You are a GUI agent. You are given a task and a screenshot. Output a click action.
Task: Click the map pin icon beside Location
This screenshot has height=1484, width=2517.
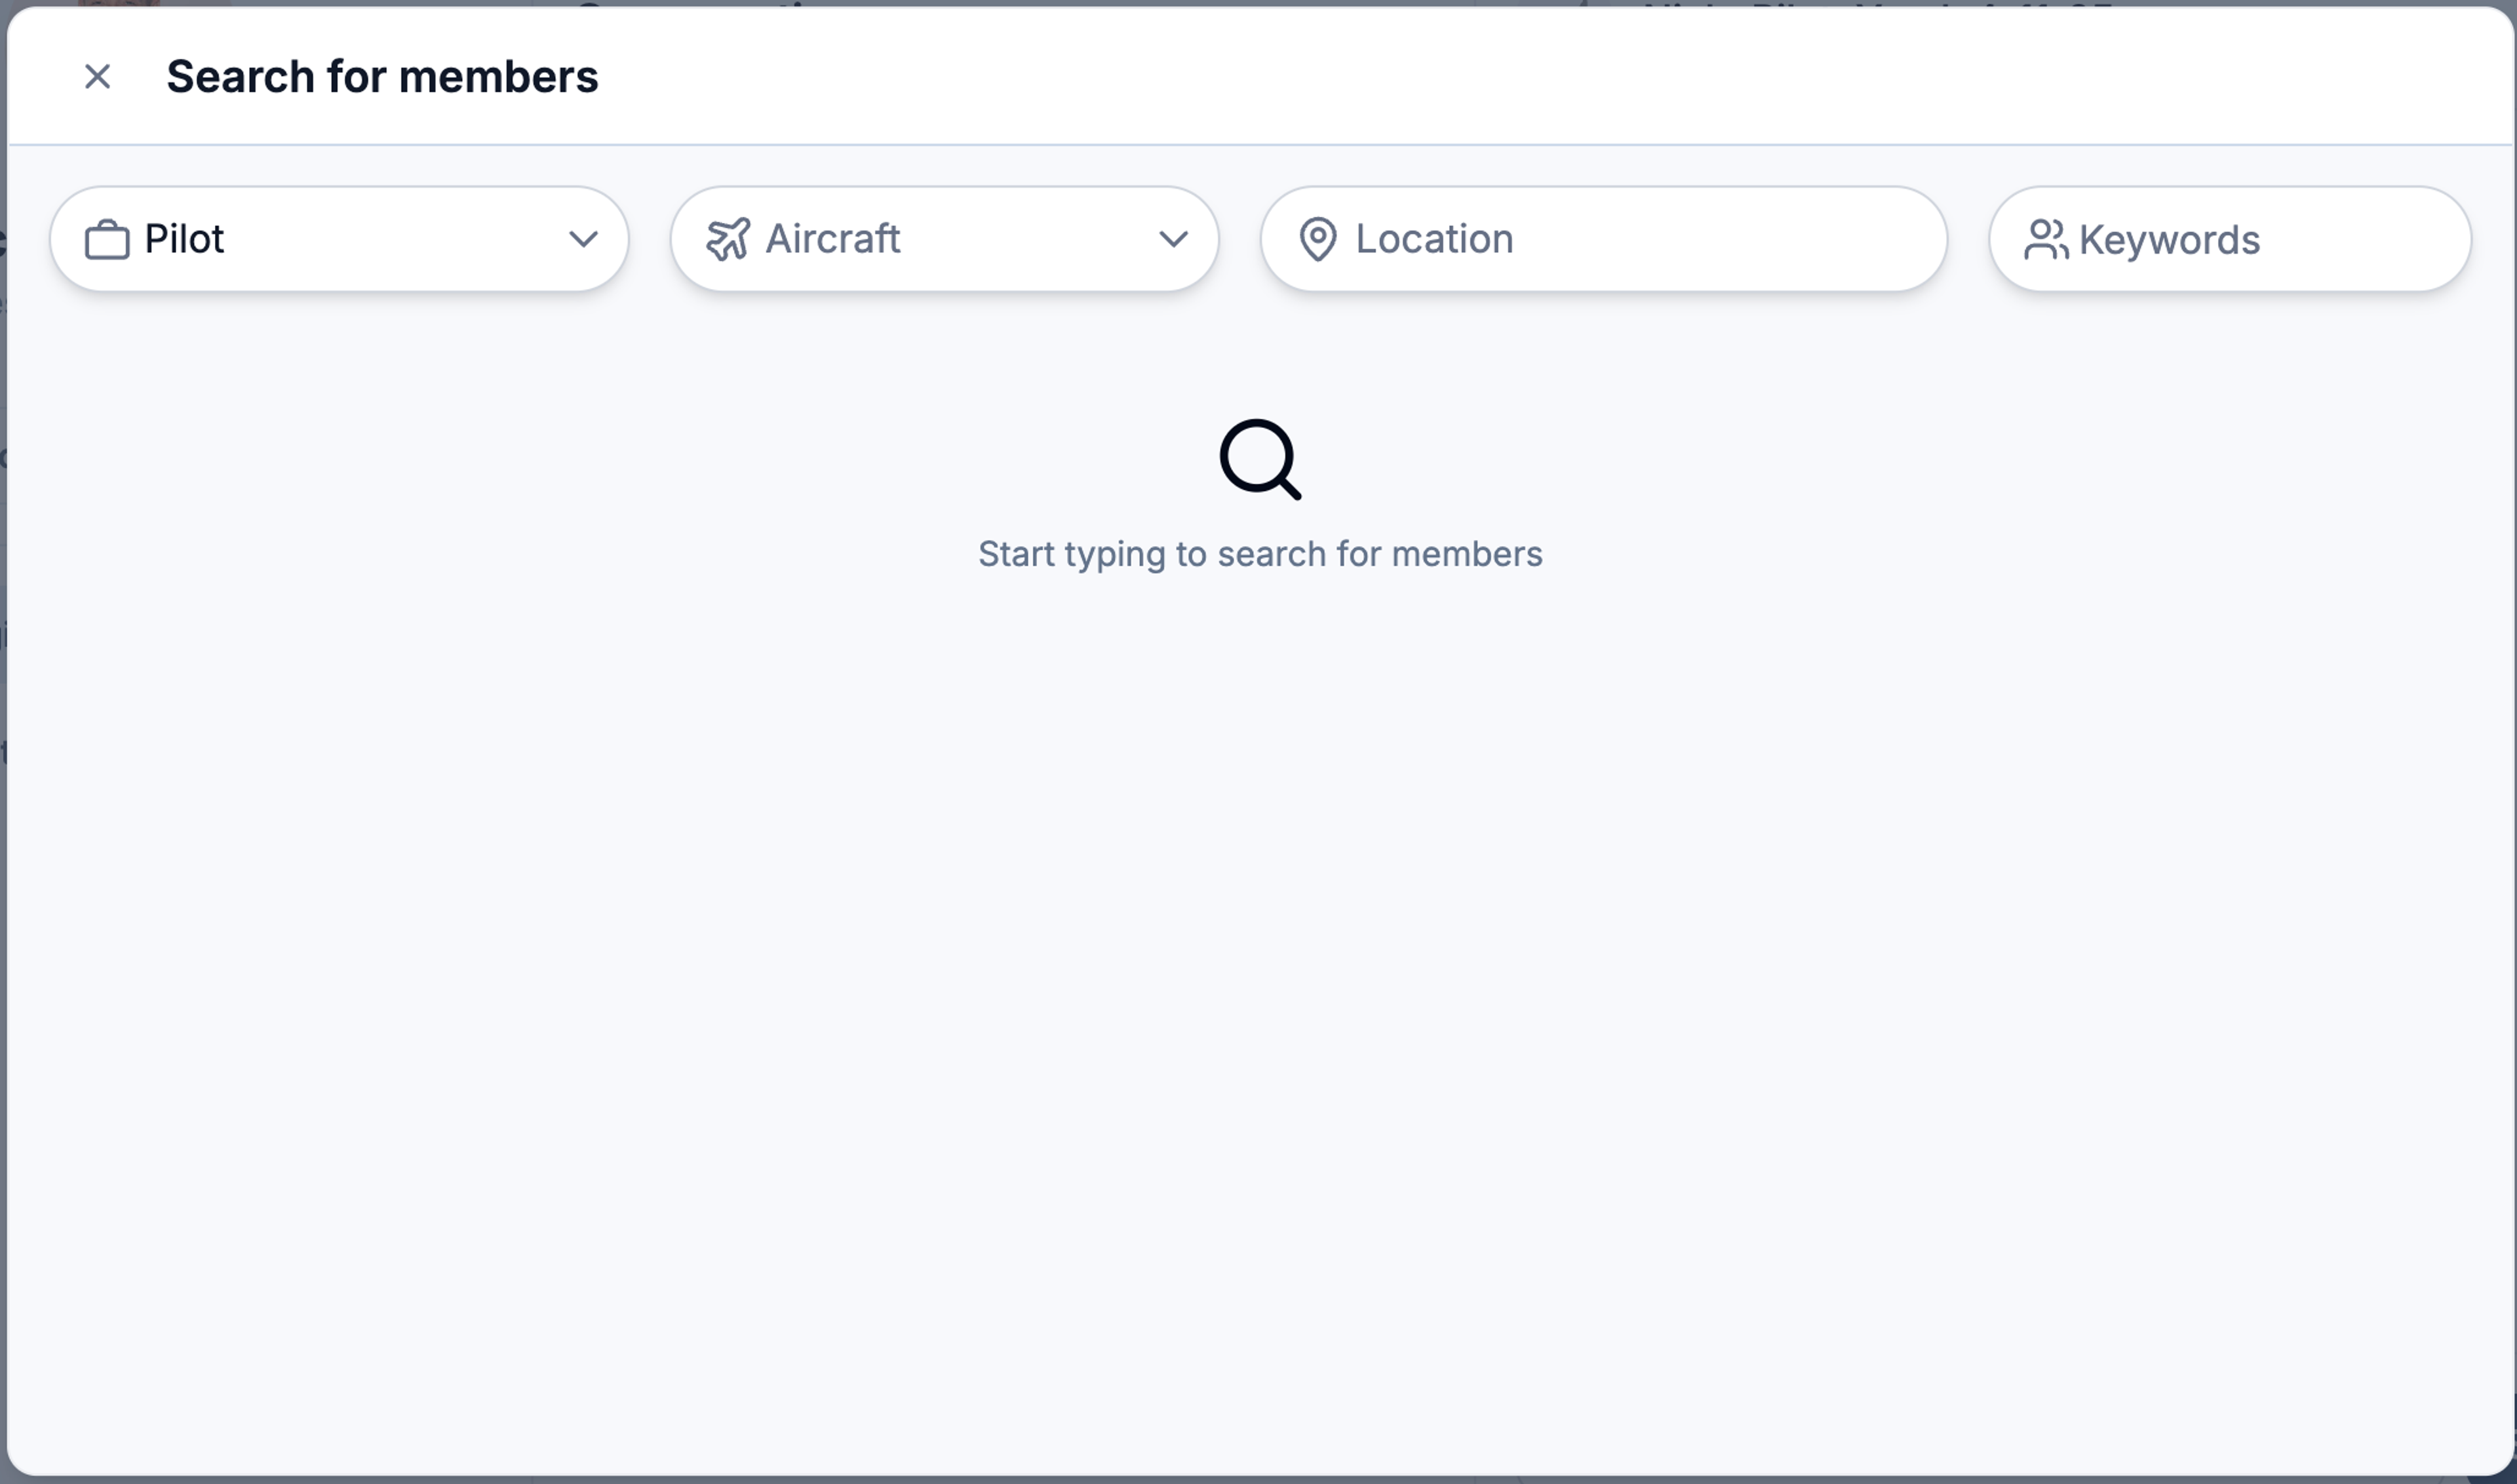(x=1318, y=240)
